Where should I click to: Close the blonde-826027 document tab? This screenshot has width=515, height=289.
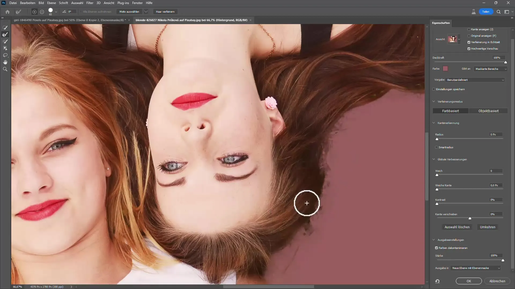tap(251, 20)
